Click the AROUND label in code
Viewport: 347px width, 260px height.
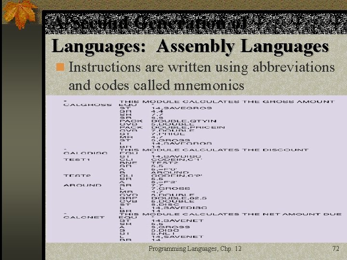tap(82, 185)
